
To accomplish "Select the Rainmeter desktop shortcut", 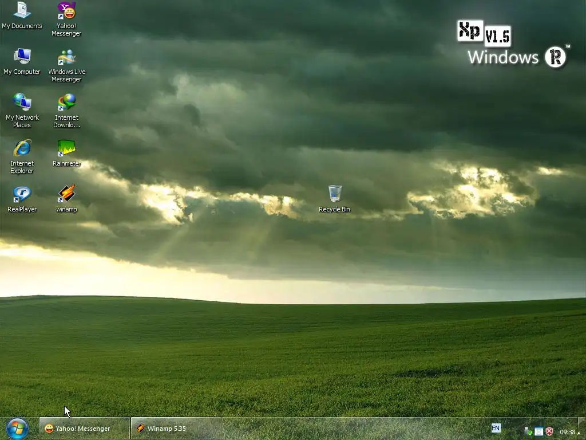I will (66, 152).
